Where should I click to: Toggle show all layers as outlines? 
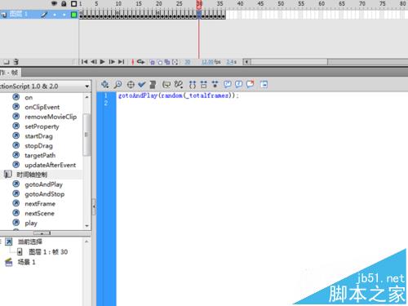click(73, 3)
